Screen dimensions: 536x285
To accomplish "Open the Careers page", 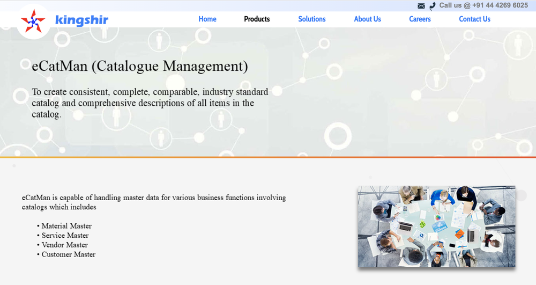I will (x=420, y=19).
